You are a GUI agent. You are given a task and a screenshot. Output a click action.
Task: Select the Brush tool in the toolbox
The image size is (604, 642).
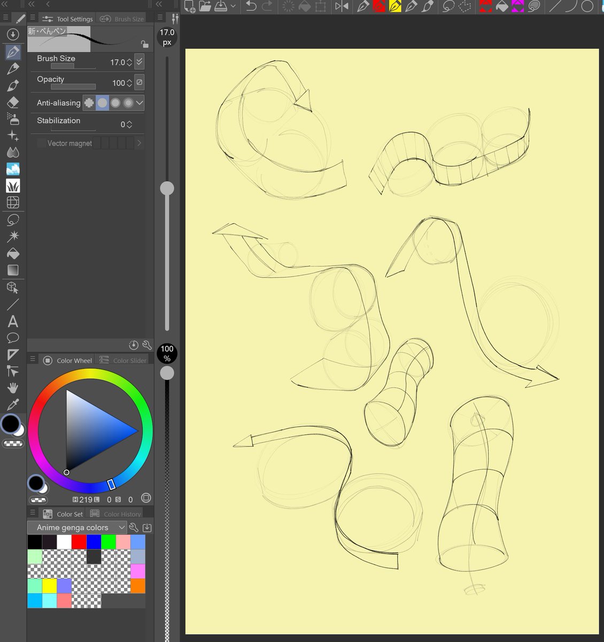[x=13, y=86]
